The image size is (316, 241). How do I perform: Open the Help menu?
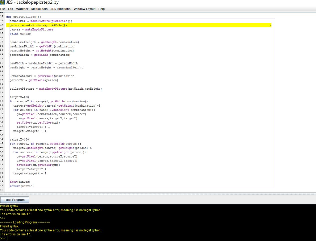coord(102,9)
